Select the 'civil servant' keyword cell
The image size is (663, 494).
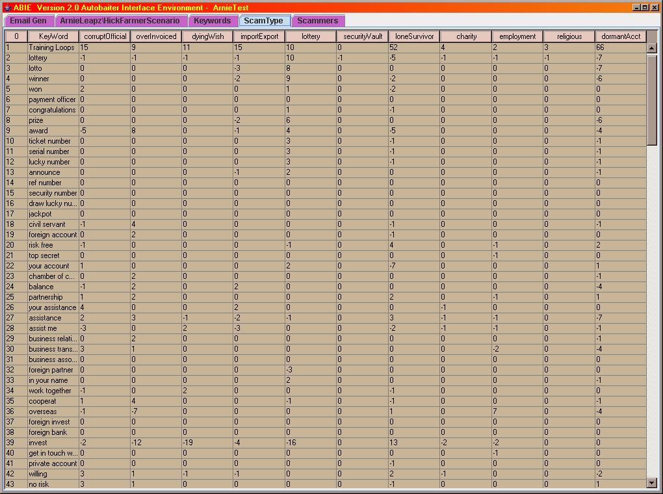pyautogui.click(x=53, y=224)
